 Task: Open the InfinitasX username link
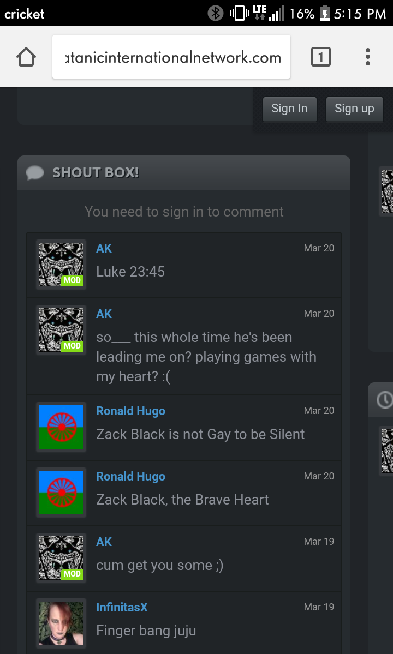[122, 607]
